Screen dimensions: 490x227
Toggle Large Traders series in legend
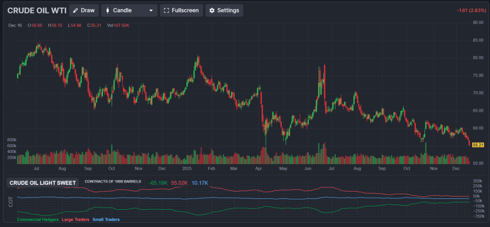[75, 220]
